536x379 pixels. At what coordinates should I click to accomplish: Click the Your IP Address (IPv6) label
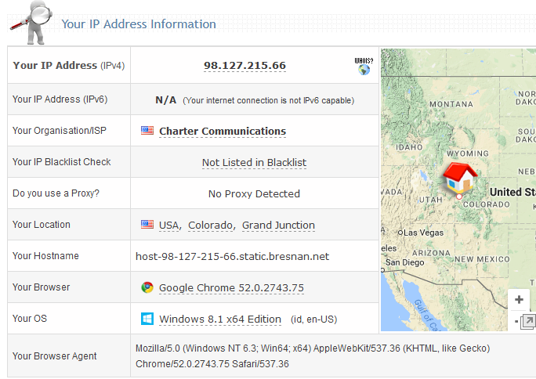(x=60, y=99)
